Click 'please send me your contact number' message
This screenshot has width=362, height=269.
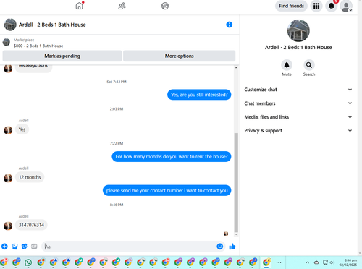[167, 190]
